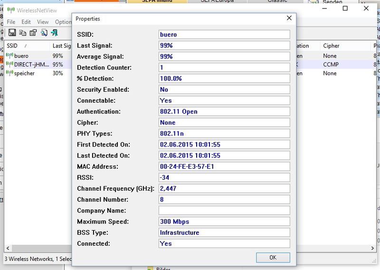Screen dimensions: 380x270
Task: Click the empty Company Name field
Action: click(224, 211)
